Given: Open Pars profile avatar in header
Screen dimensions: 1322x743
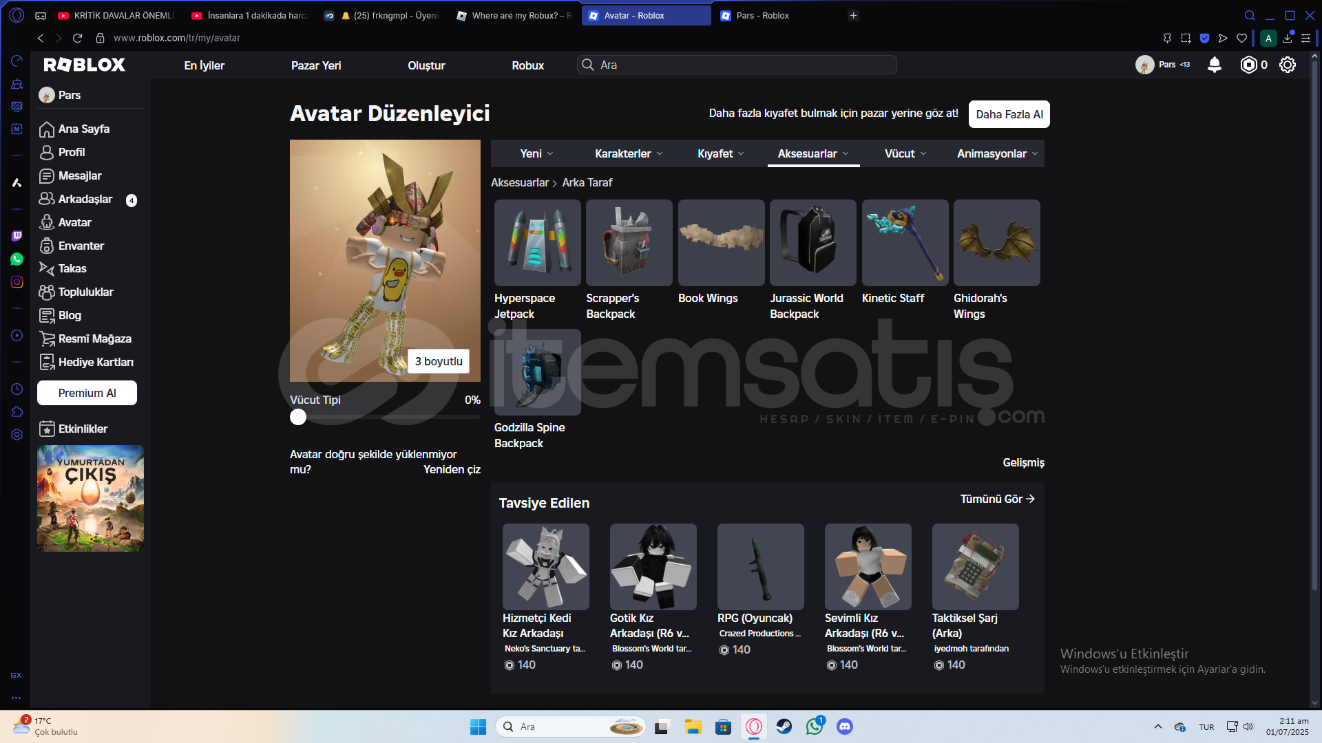Looking at the screenshot, I should [1144, 65].
